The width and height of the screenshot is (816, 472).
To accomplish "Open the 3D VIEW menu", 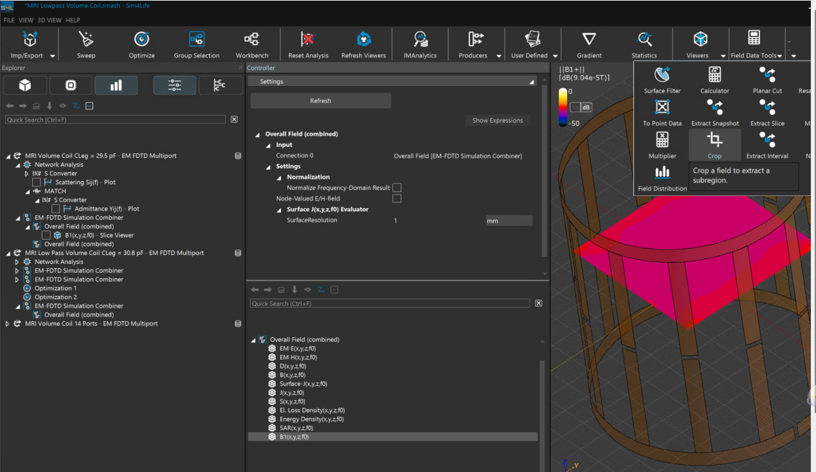I will (x=50, y=20).
